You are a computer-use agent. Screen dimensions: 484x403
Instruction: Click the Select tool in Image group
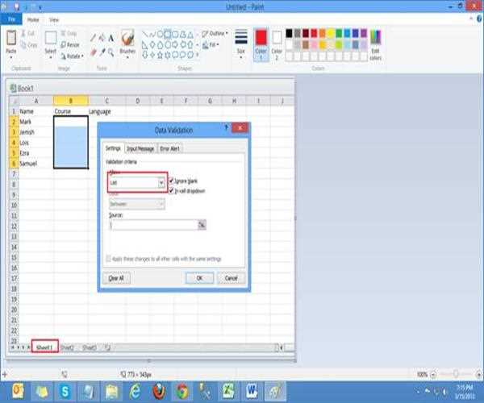tap(50, 42)
